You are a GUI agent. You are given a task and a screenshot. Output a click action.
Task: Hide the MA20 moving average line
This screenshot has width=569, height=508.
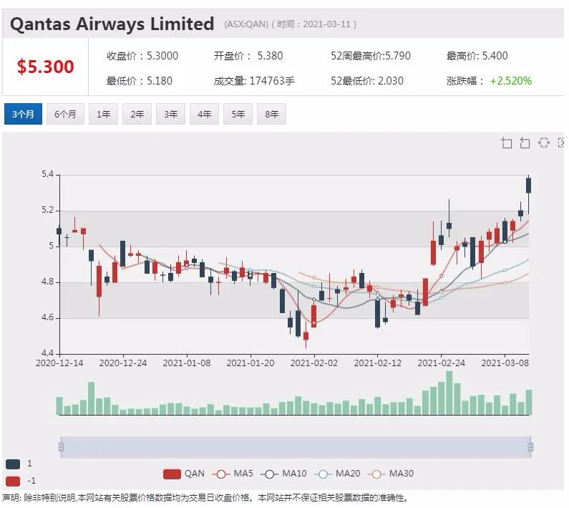[338, 474]
